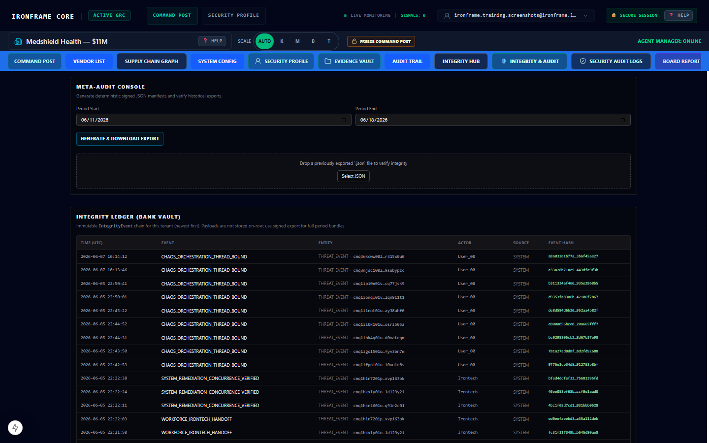Click the Secure Session indicator

(634, 15)
